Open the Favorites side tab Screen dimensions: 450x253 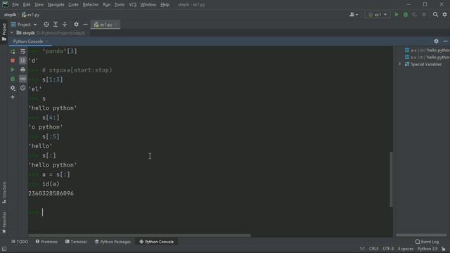(x=4, y=223)
